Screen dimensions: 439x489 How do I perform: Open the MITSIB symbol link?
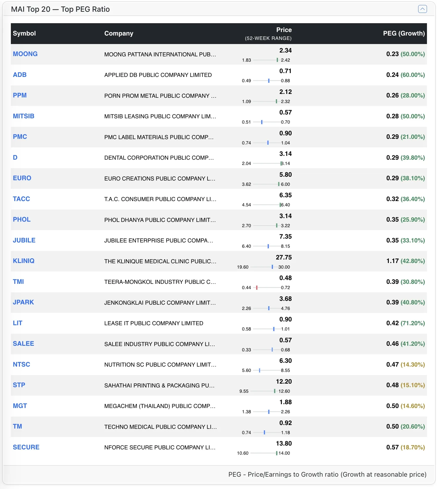(x=23, y=116)
